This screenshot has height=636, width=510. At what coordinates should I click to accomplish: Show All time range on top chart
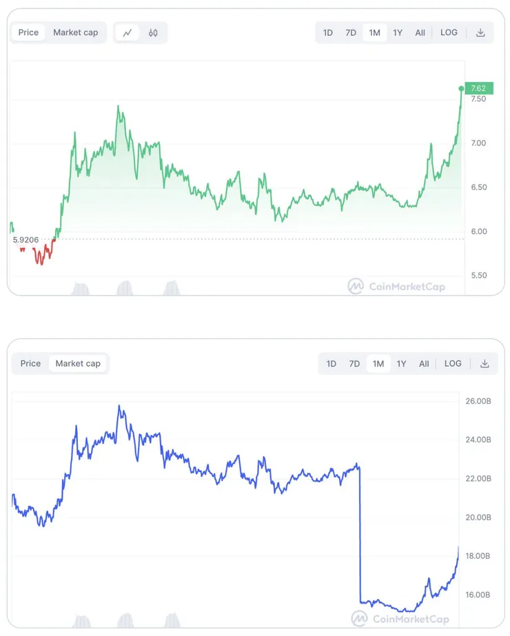click(x=420, y=32)
